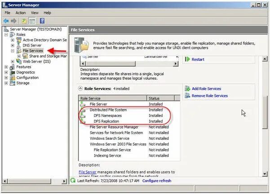Viewport: 270px width, 194px height.
Task: Collapse the Role Services section chevron
Action: [x=80, y=89]
